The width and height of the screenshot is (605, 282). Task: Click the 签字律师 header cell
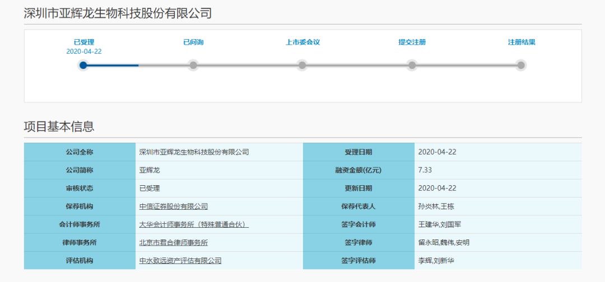click(x=359, y=243)
